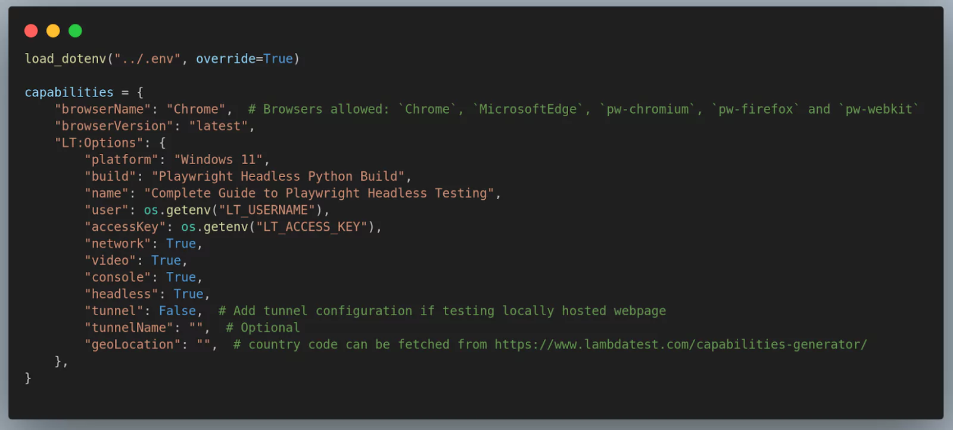Image resolution: width=953 pixels, height=430 pixels.
Task: Open the lambdatest capabilities-generator URL
Action: (680, 345)
